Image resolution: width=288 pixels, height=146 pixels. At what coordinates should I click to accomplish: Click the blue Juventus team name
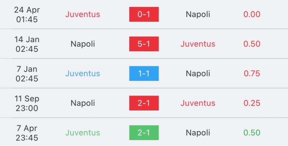click(83, 74)
